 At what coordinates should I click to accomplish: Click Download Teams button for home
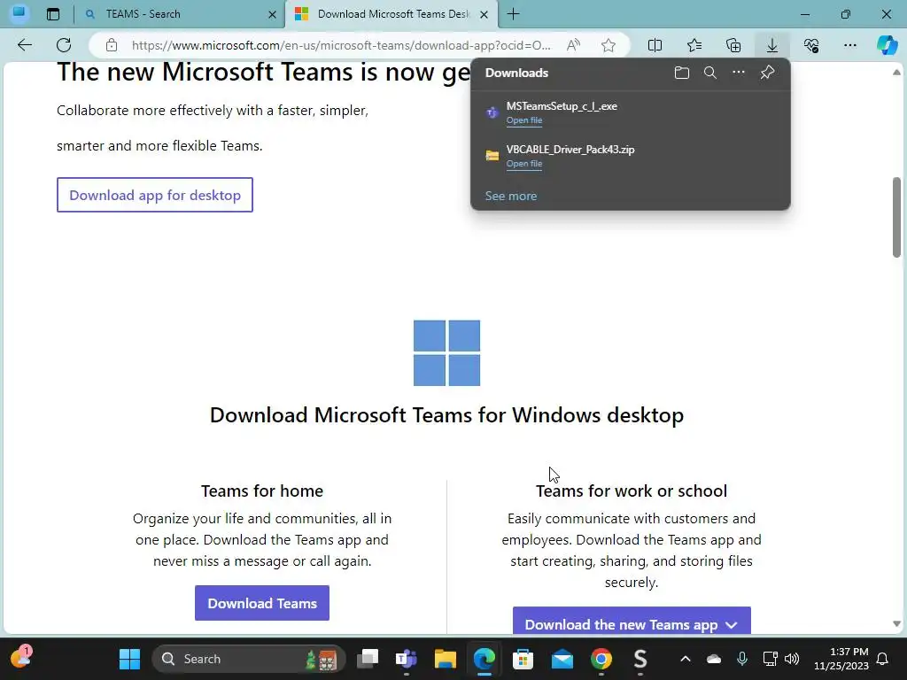262,603
